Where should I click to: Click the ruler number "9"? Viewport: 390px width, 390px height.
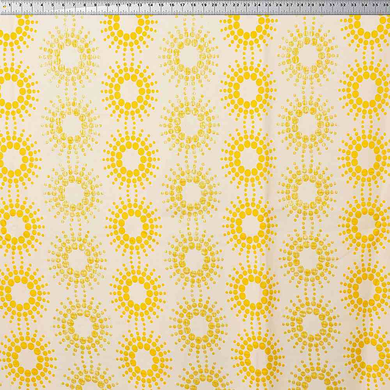coord(96,5)
